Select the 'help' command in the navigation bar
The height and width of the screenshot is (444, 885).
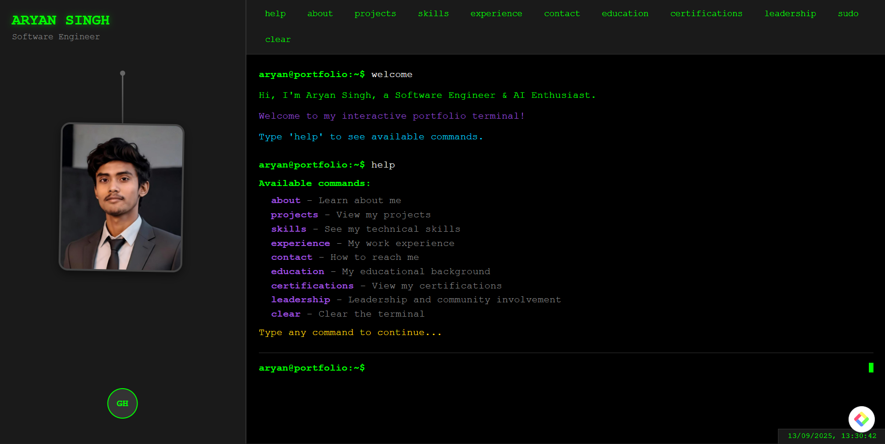point(275,13)
